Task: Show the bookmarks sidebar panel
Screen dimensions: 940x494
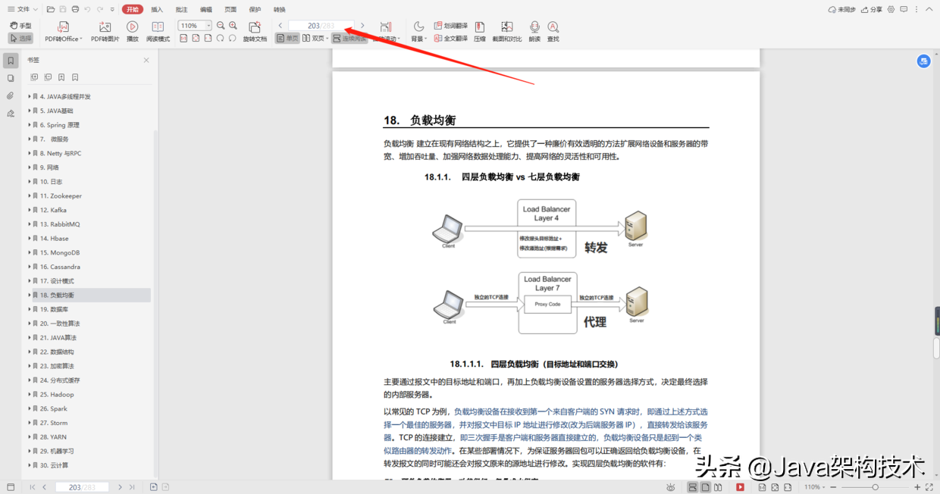Action: point(11,61)
